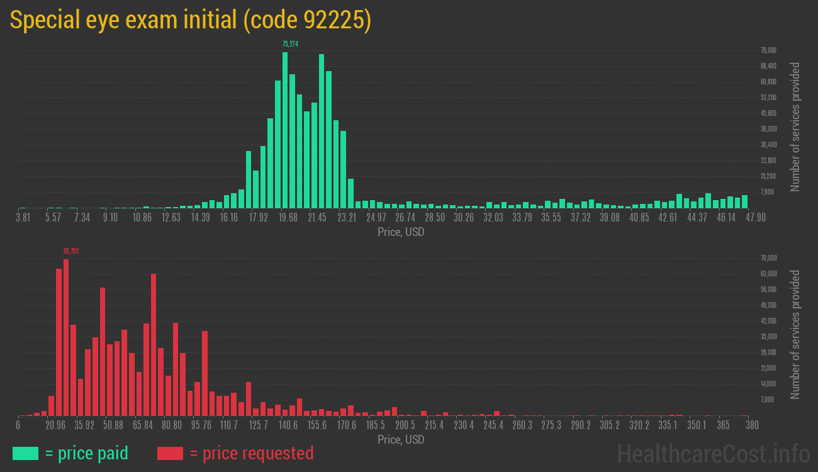818x472 pixels.
Task: Click the 70,000 y-axis label
Action: click(x=768, y=258)
